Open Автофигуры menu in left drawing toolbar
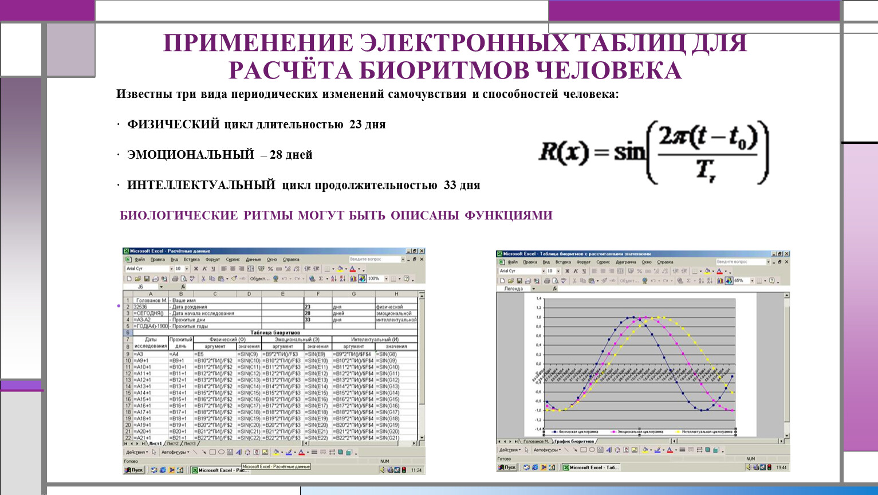This screenshot has height=495, width=878. [x=175, y=452]
